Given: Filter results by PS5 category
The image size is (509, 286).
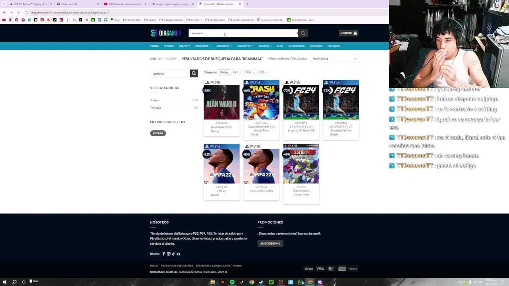Looking at the screenshot, I should [x=264, y=72].
